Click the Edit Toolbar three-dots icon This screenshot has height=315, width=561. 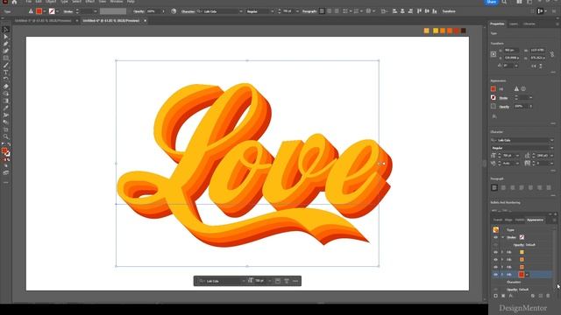click(x=6, y=183)
